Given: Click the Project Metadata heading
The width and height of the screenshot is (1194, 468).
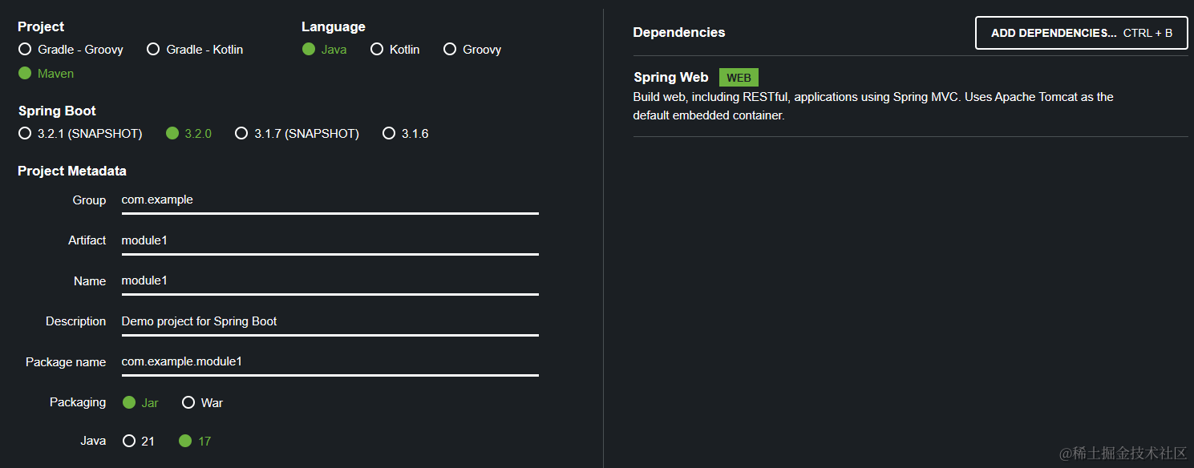Looking at the screenshot, I should click(x=72, y=171).
